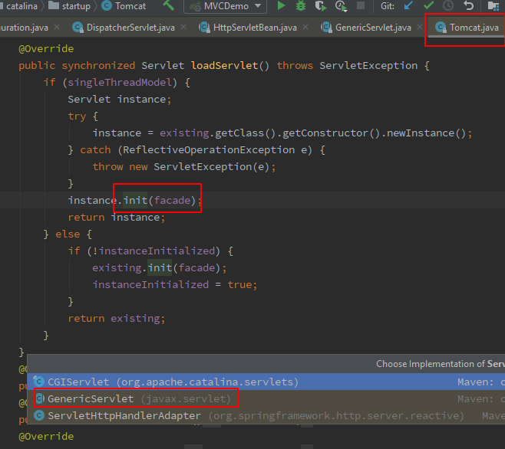Click 'throw new ServletException(e)' line
This screenshot has height=449, width=505.
184,167
